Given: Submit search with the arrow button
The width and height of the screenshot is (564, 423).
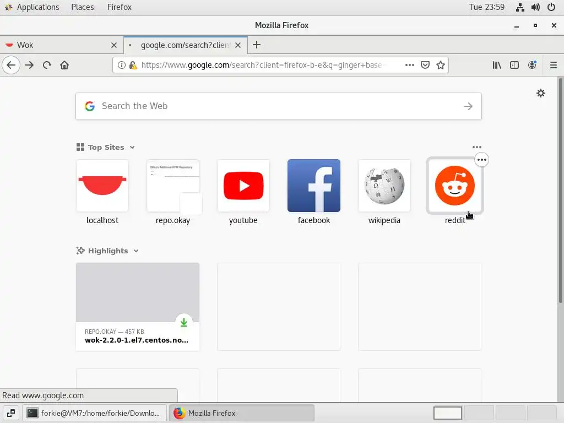Looking at the screenshot, I should pyautogui.click(x=468, y=106).
